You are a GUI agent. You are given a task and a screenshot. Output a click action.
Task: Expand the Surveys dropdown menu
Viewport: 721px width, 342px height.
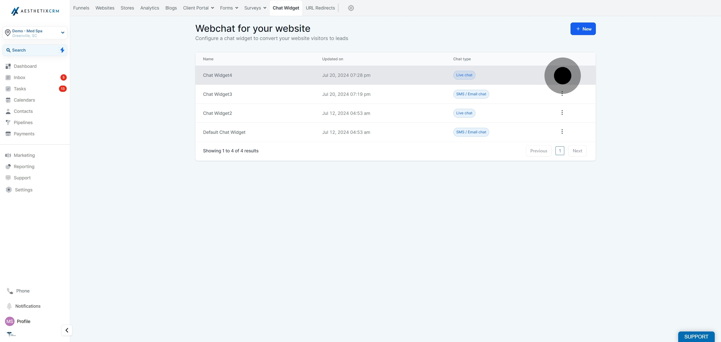pyautogui.click(x=255, y=8)
